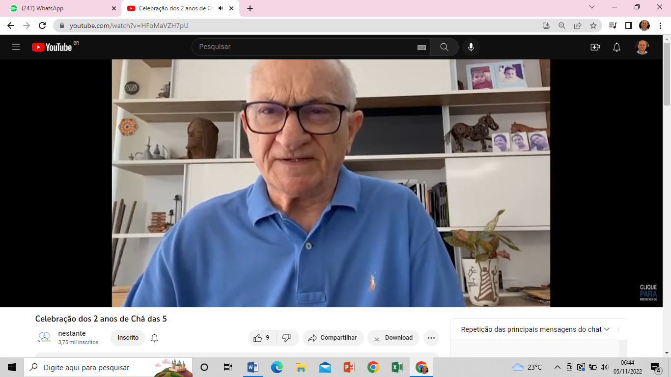The height and width of the screenshot is (377, 671).
Task: Mute the YouTube tab via speaker icon
Action: point(221,8)
